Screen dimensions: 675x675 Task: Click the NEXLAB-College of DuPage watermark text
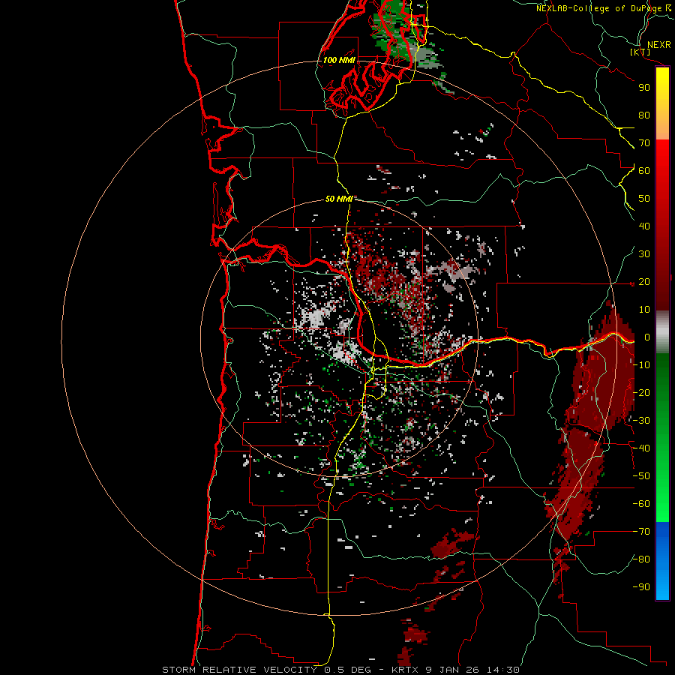(604, 8)
